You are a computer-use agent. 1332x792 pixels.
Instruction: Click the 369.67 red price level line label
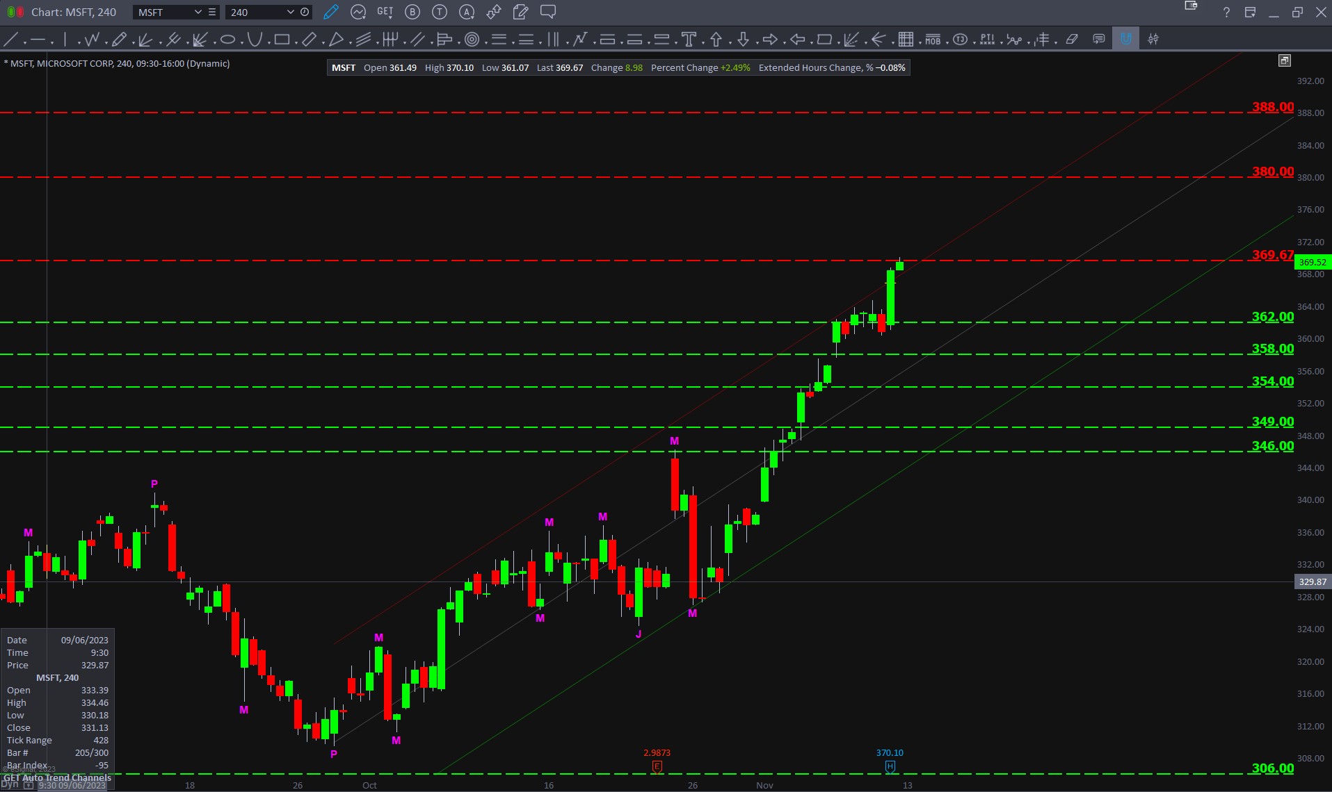[x=1272, y=255]
